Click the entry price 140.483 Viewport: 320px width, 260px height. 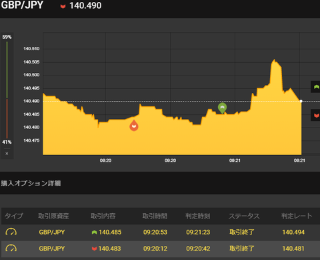pyautogui.click(x=110, y=249)
